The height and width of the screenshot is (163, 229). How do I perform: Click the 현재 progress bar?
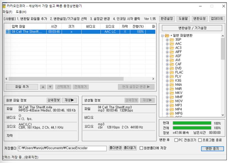coord(192,123)
